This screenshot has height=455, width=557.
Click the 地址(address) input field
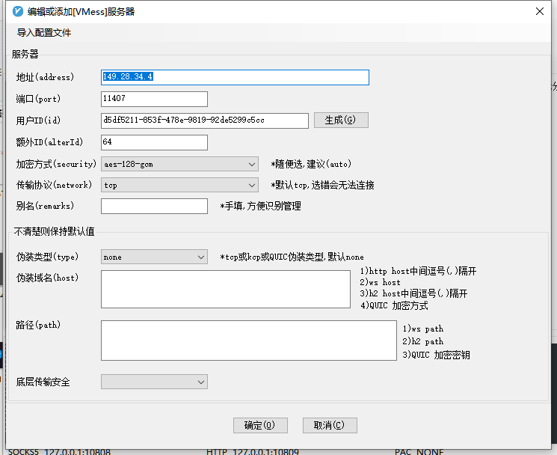(235, 77)
